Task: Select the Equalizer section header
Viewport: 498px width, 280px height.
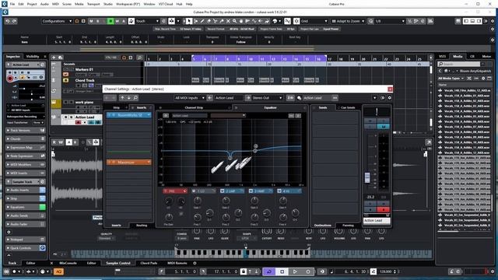Action: click(270, 107)
